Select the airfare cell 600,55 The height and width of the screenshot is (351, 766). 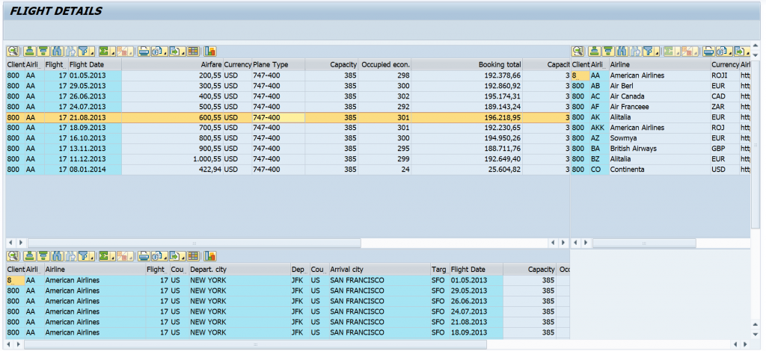173,117
